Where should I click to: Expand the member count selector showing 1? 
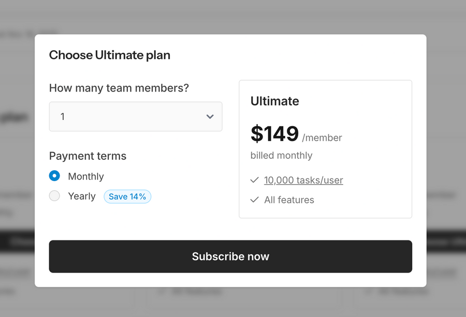[x=136, y=116]
